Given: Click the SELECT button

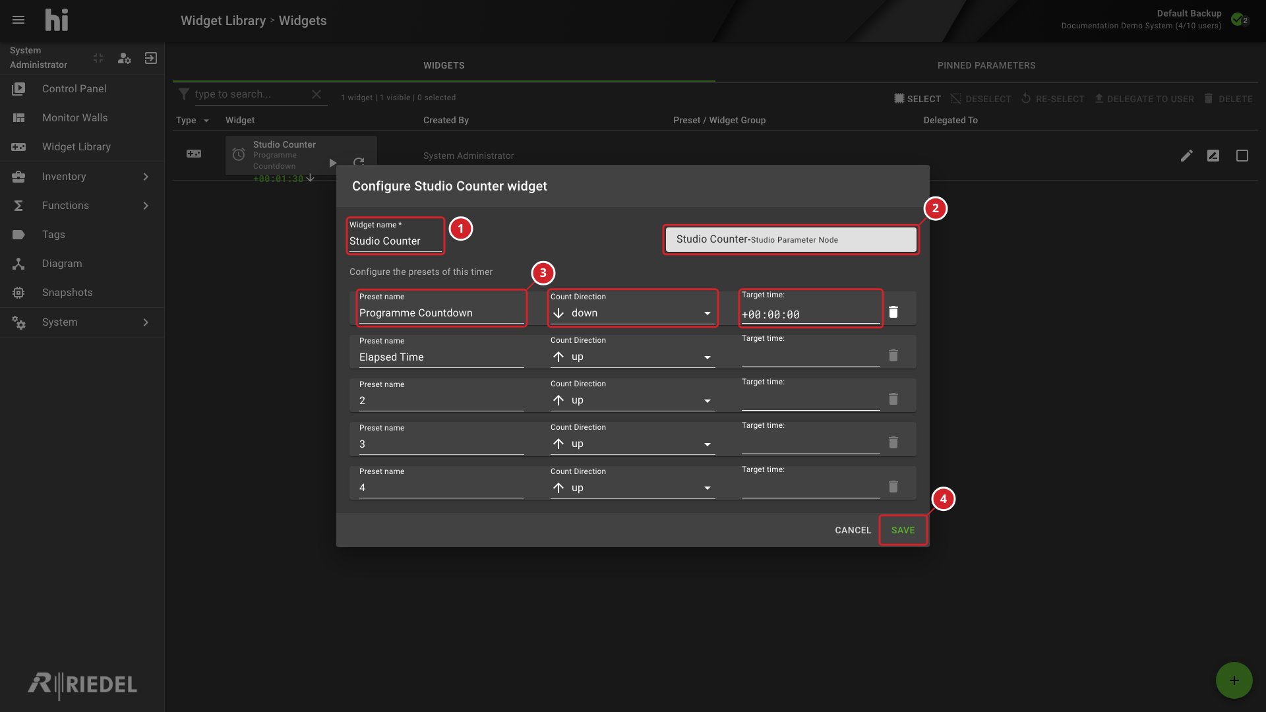Looking at the screenshot, I should [x=917, y=99].
